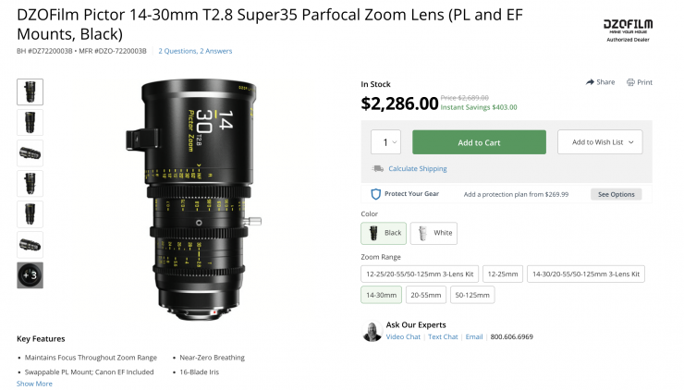This screenshot has height=390, width=684.
Task: Click the Ask Our Experts avatar
Action: (x=372, y=332)
